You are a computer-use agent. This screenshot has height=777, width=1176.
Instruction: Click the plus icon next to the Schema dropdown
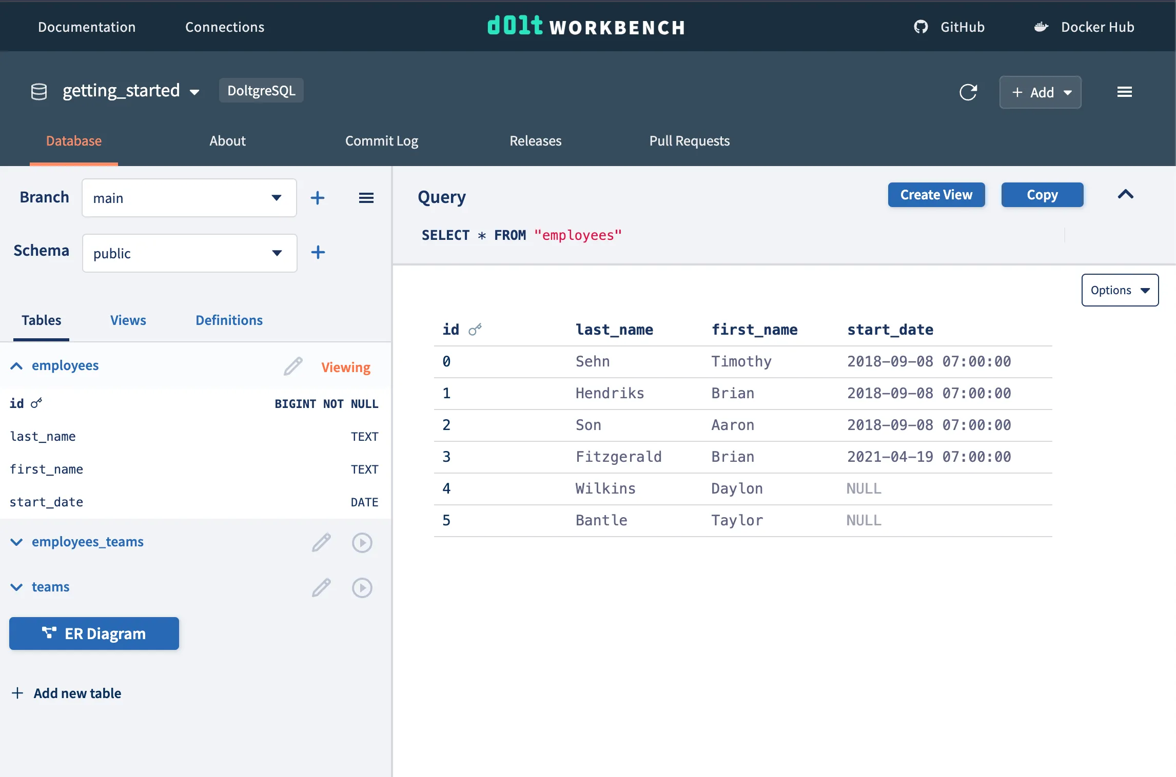[x=318, y=252]
